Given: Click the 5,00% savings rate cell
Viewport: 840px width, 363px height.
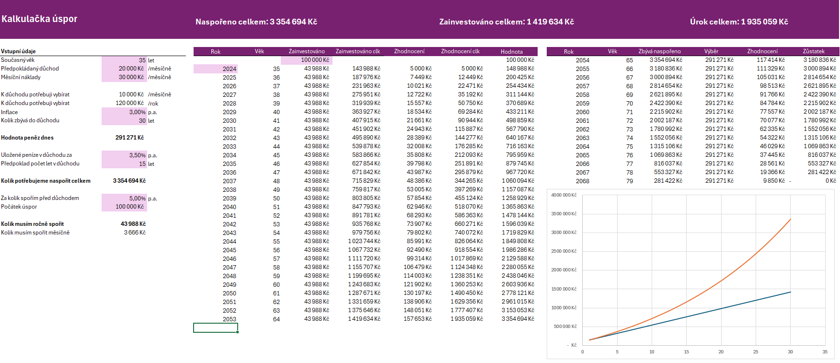Looking at the screenshot, I should [124, 198].
